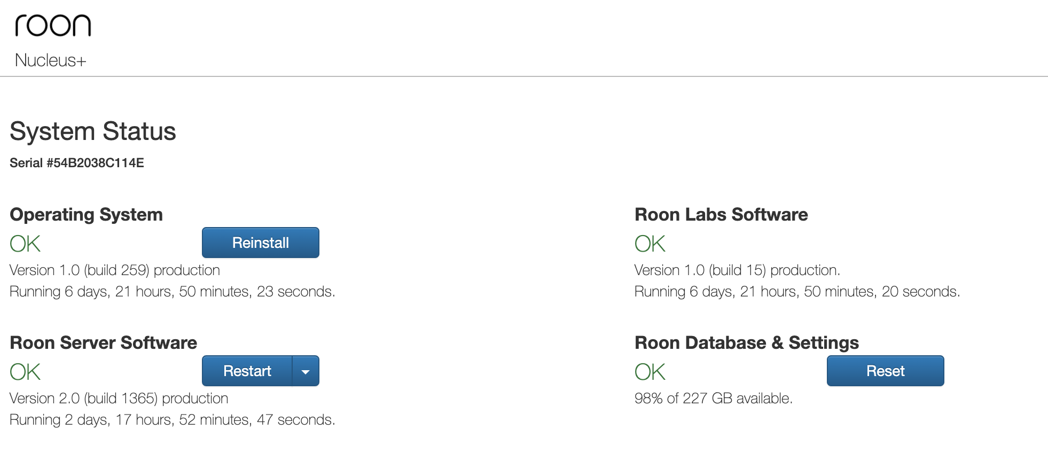1048x453 pixels.
Task: Click the OS build 259 version text
Action: coord(115,270)
